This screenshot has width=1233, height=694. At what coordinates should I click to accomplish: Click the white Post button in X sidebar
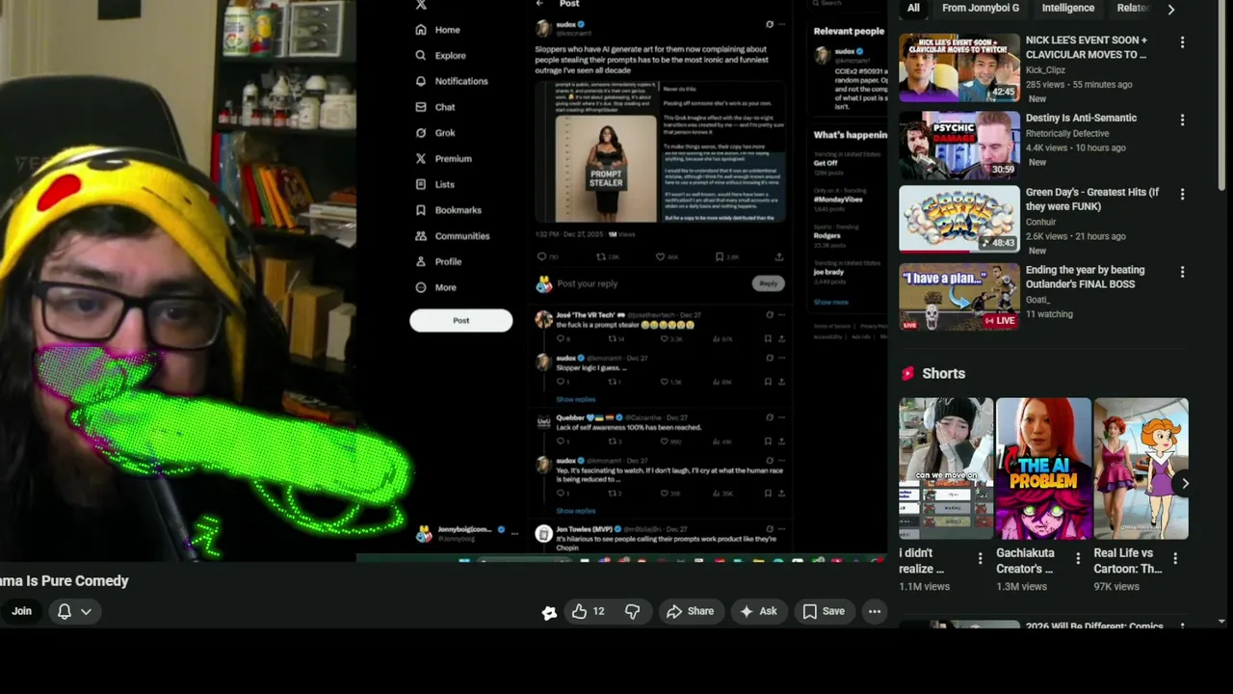tap(461, 321)
